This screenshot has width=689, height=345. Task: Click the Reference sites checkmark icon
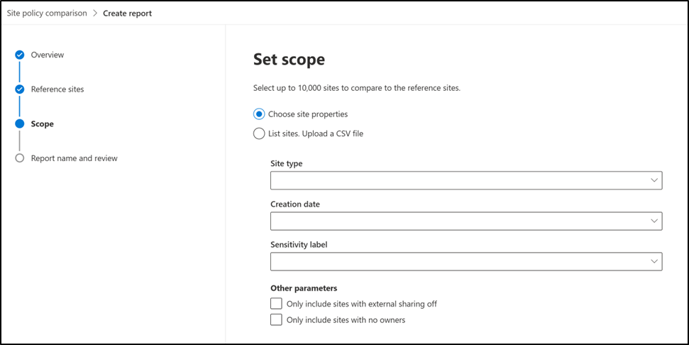[20, 89]
